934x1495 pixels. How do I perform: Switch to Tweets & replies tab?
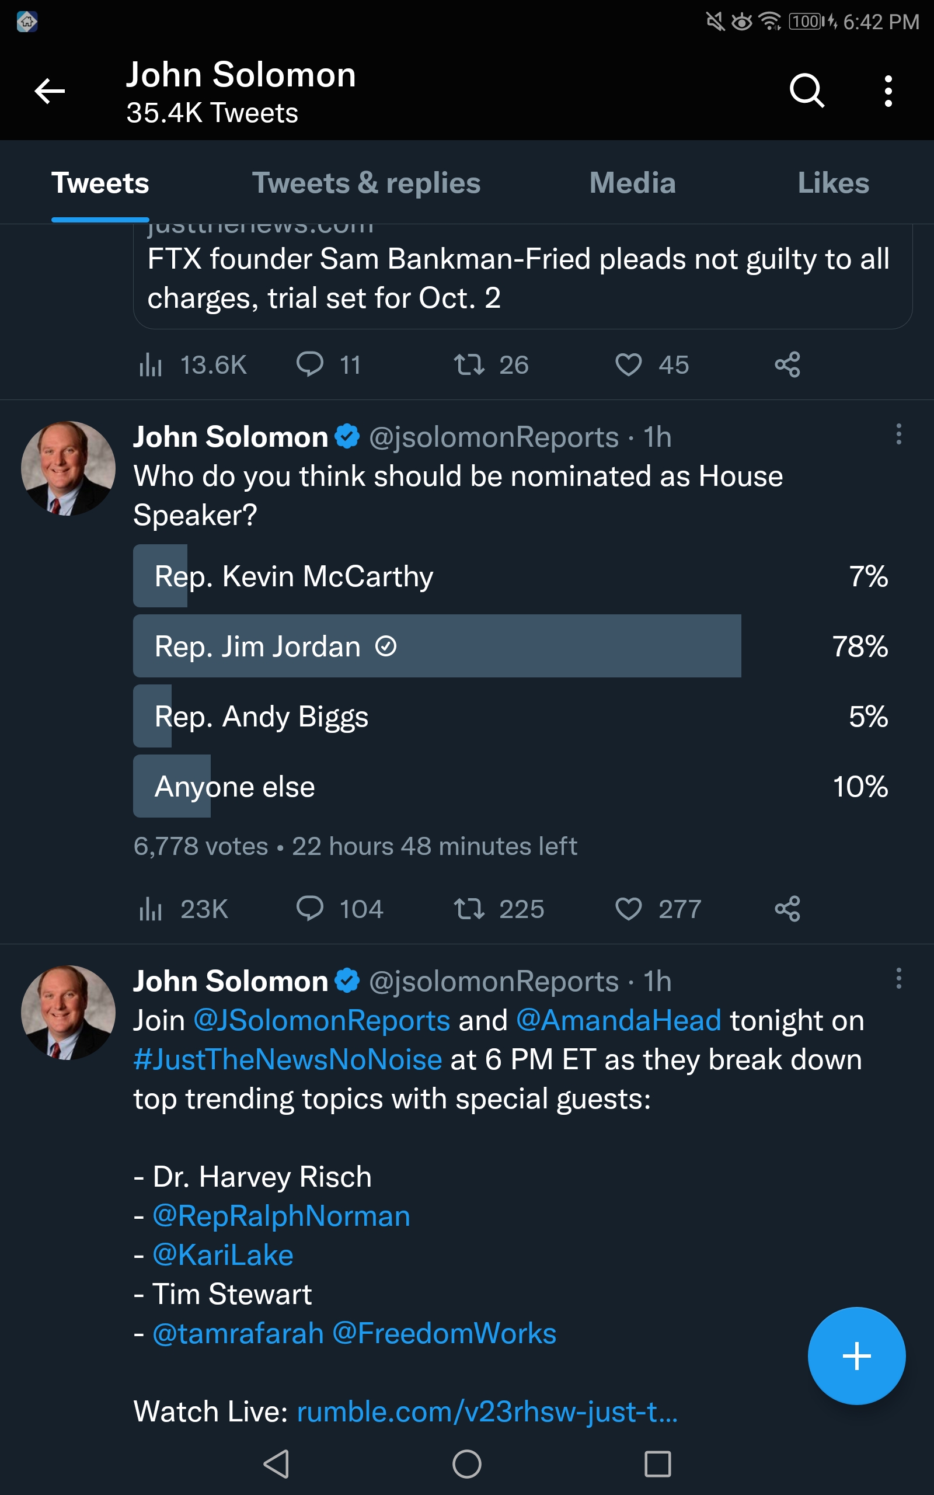[365, 183]
